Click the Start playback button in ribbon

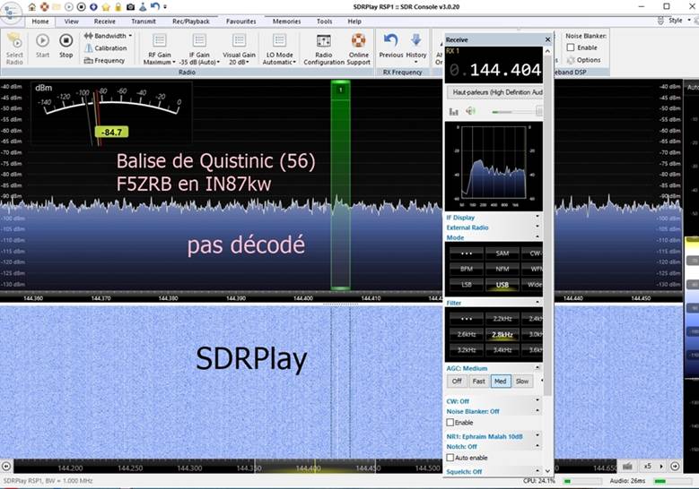(42, 46)
